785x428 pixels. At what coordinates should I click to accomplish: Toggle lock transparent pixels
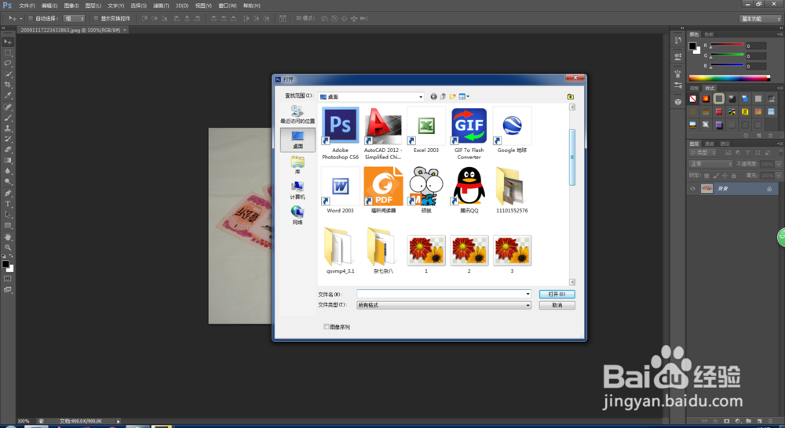pos(706,176)
